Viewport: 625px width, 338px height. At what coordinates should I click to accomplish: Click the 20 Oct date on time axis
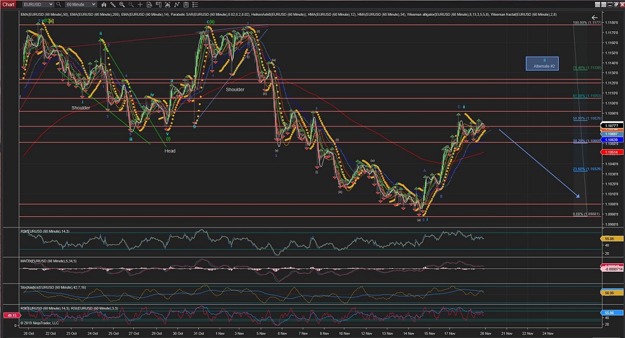[29, 333]
